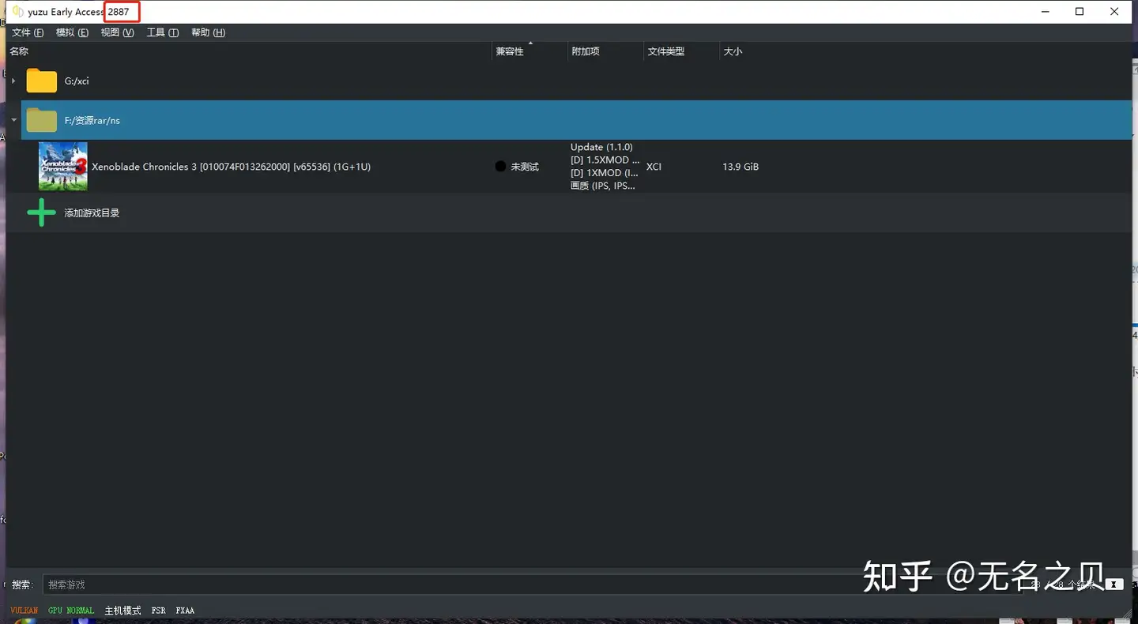Click the [D] 1XMOD add-on entry

coord(605,172)
